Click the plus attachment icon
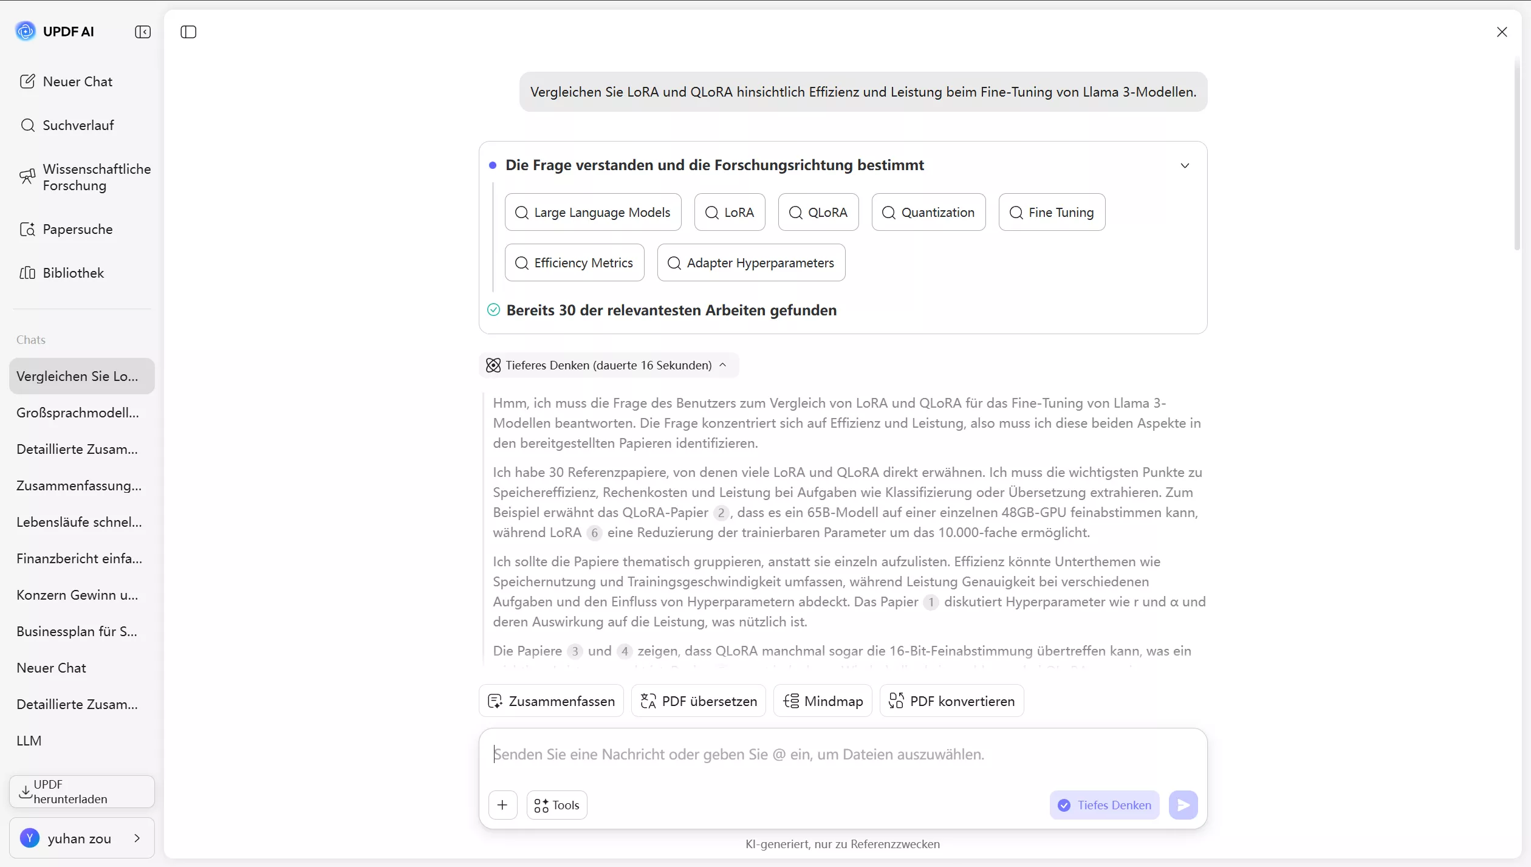 pyautogui.click(x=502, y=805)
